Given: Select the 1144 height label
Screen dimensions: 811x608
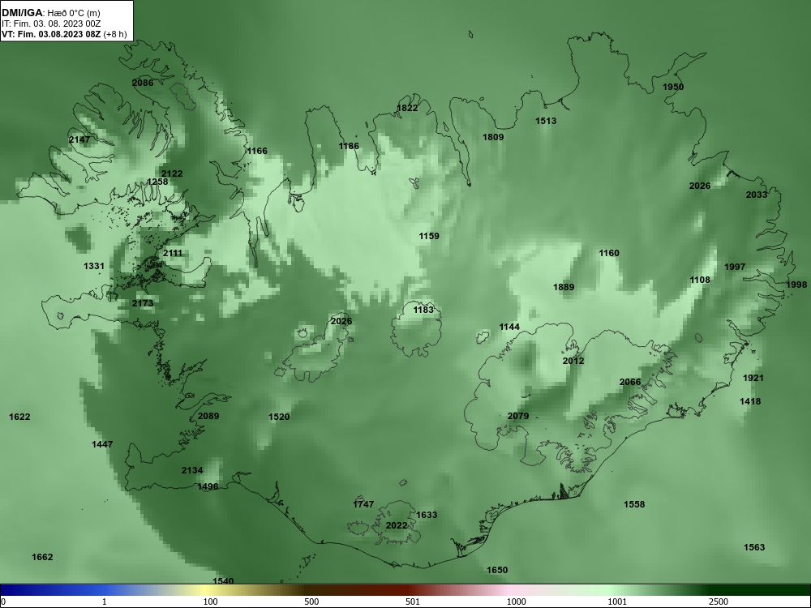Looking at the screenshot, I should click(509, 328).
